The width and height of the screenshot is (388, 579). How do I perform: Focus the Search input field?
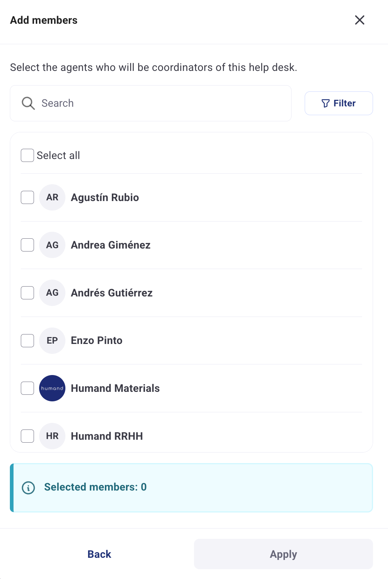pyautogui.click(x=161, y=103)
